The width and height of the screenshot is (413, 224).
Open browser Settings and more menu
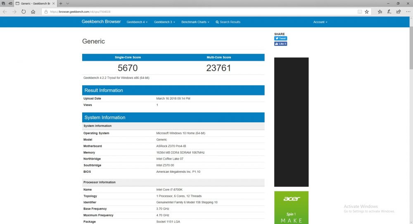(x=408, y=12)
